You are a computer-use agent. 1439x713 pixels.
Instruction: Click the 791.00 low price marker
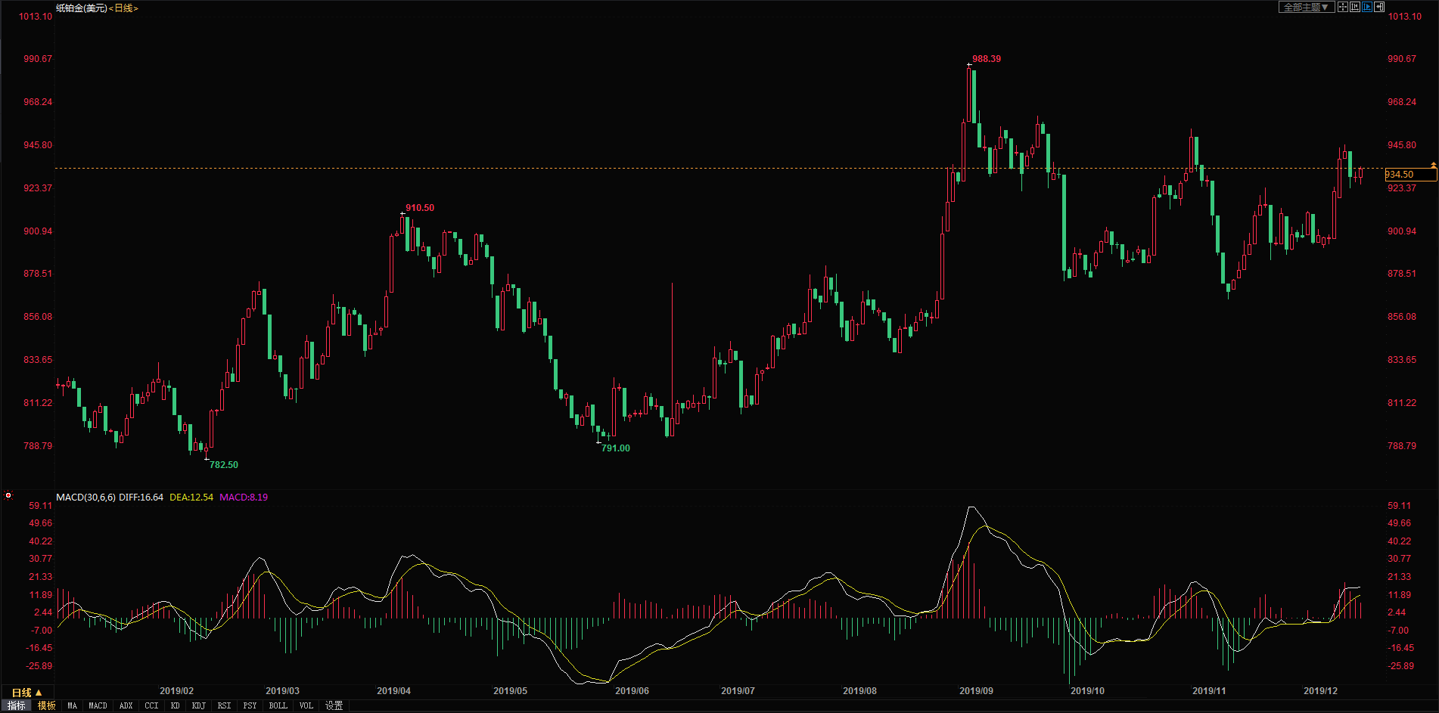(616, 448)
